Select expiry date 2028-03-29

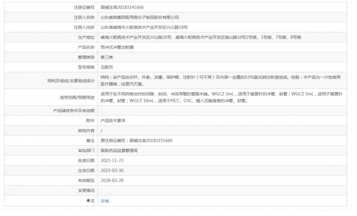click(112, 181)
